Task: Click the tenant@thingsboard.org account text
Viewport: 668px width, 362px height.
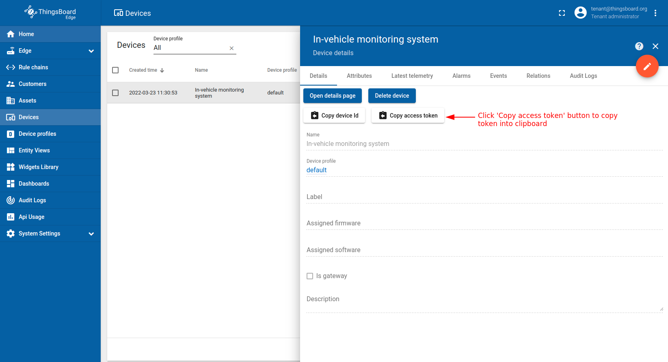Action: (619, 9)
